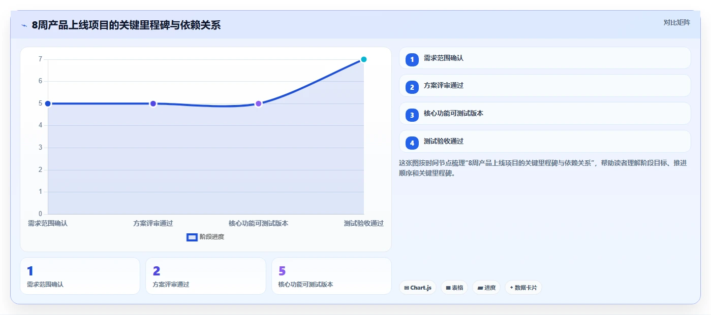Click the legend color box for 阶段进度

(x=192, y=237)
